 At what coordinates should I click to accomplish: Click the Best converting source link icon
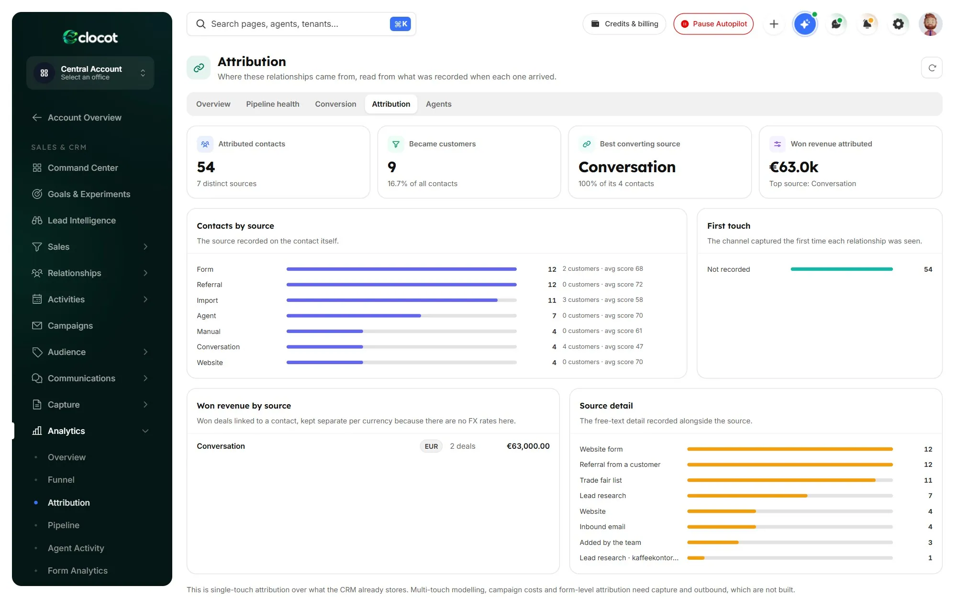point(587,144)
